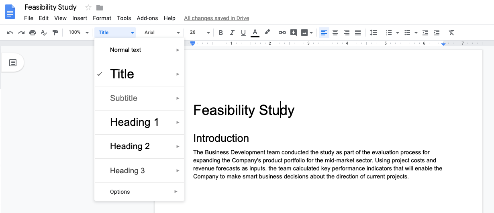Screen dimensions: 494x213
Task: Open the Help menu
Action: (x=169, y=18)
